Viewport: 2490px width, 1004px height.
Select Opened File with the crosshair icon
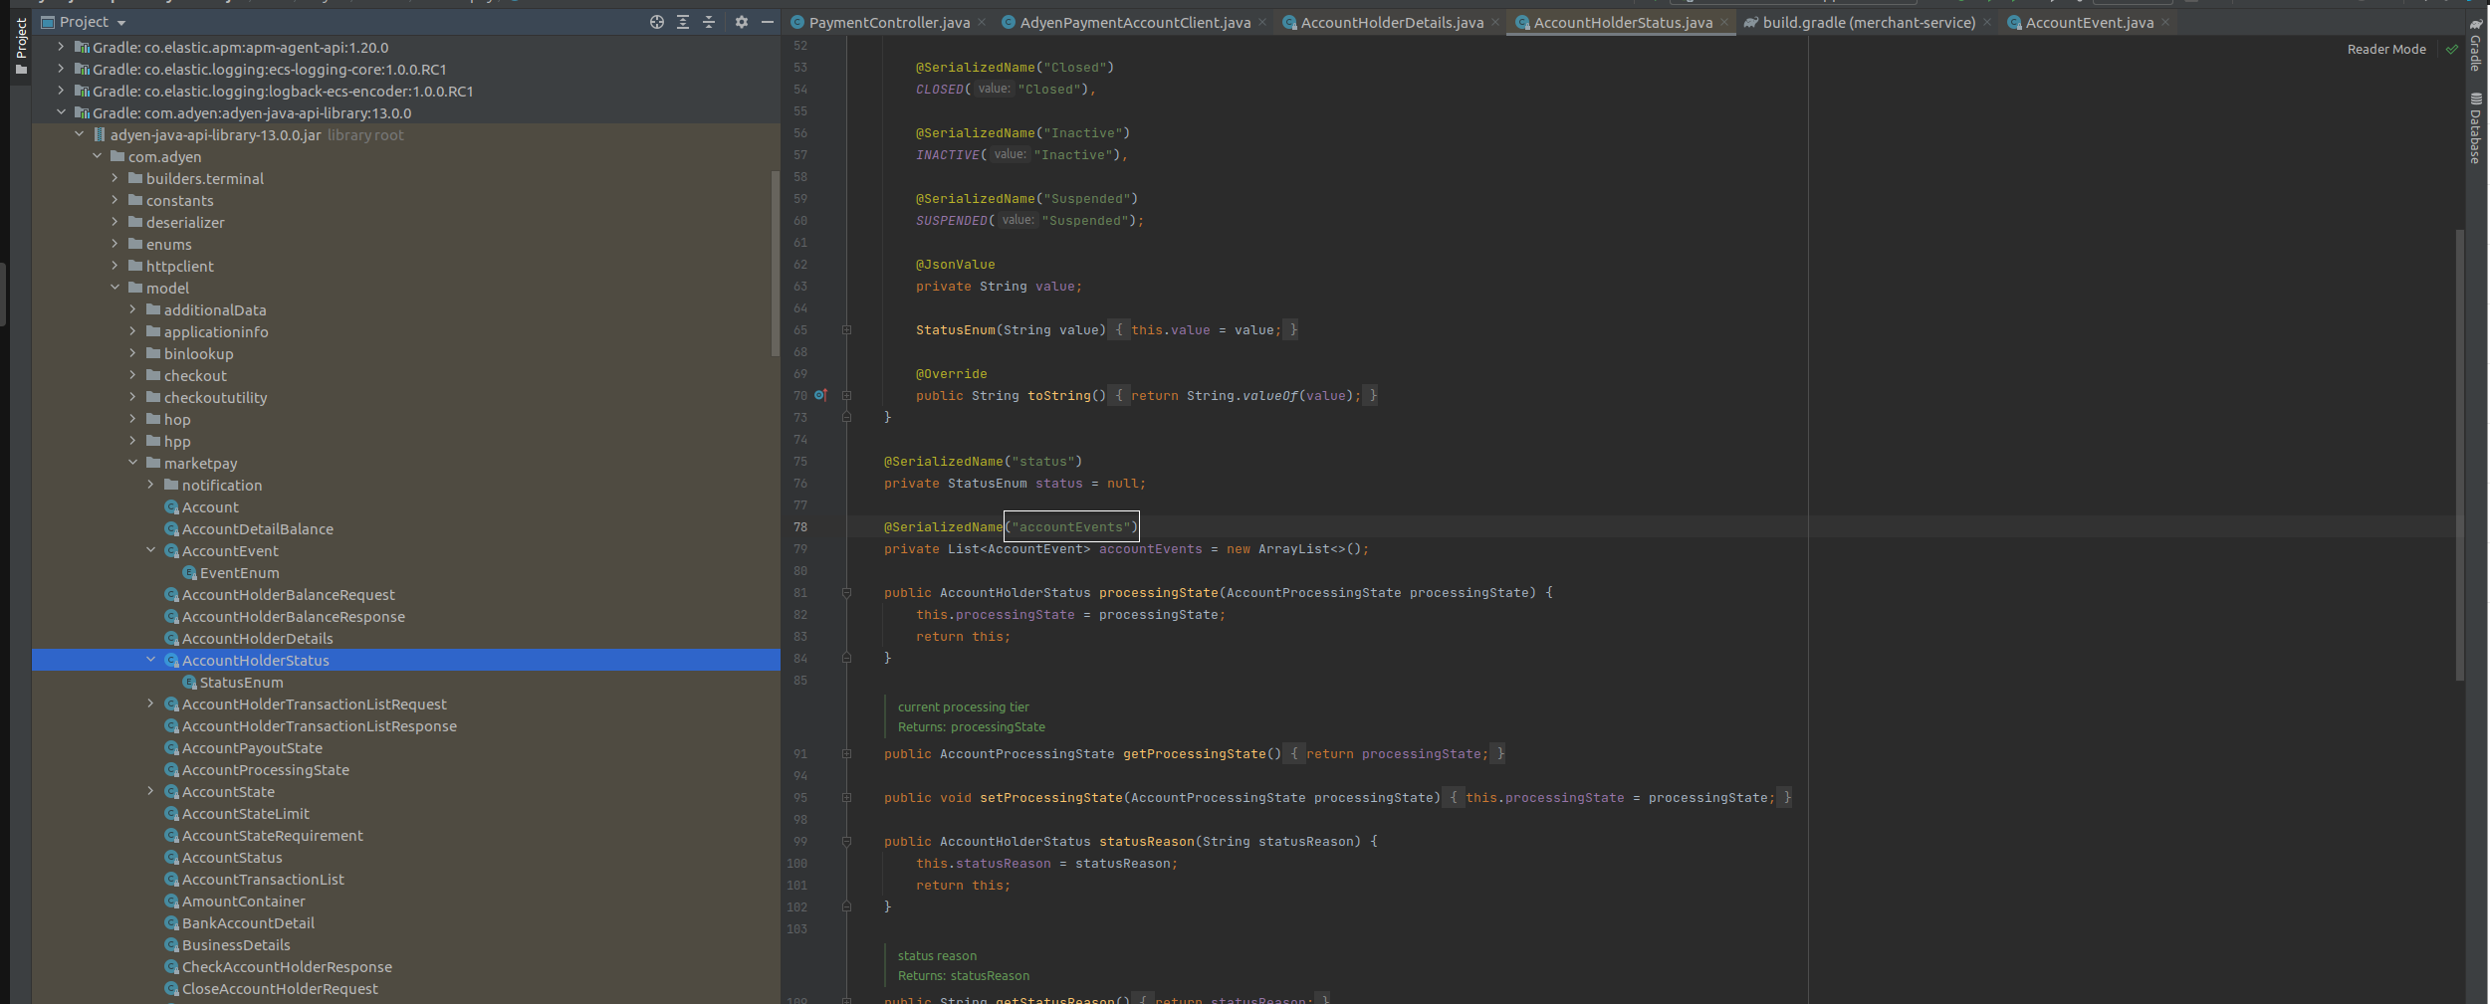pyautogui.click(x=656, y=21)
